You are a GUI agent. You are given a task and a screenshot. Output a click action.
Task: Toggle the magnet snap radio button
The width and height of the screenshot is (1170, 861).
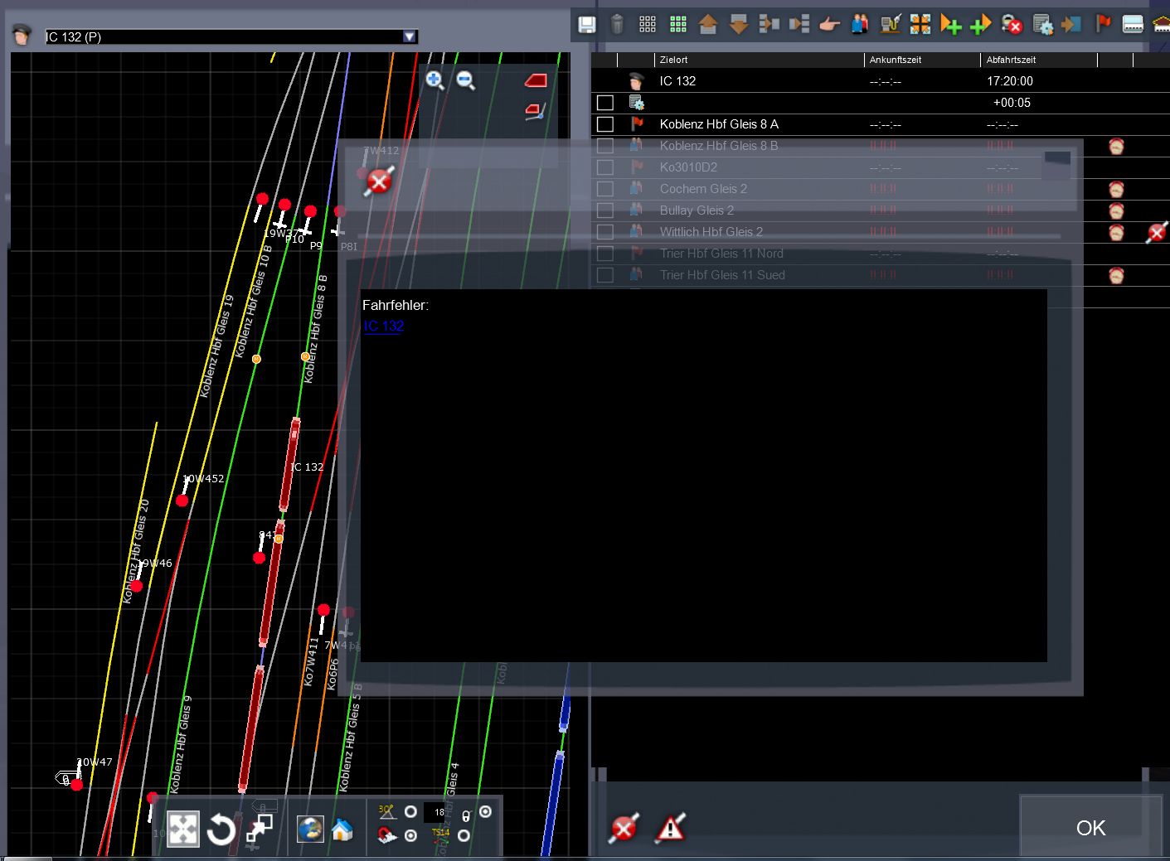click(x=410, y=835)
